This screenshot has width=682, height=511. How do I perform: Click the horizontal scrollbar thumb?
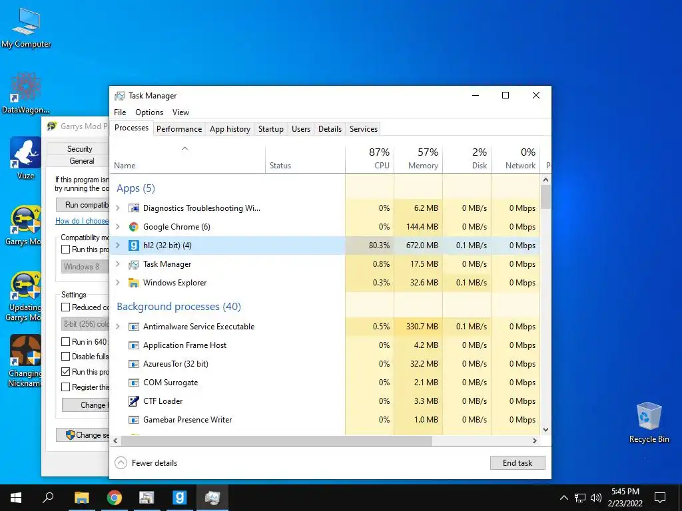pos(276,441)
